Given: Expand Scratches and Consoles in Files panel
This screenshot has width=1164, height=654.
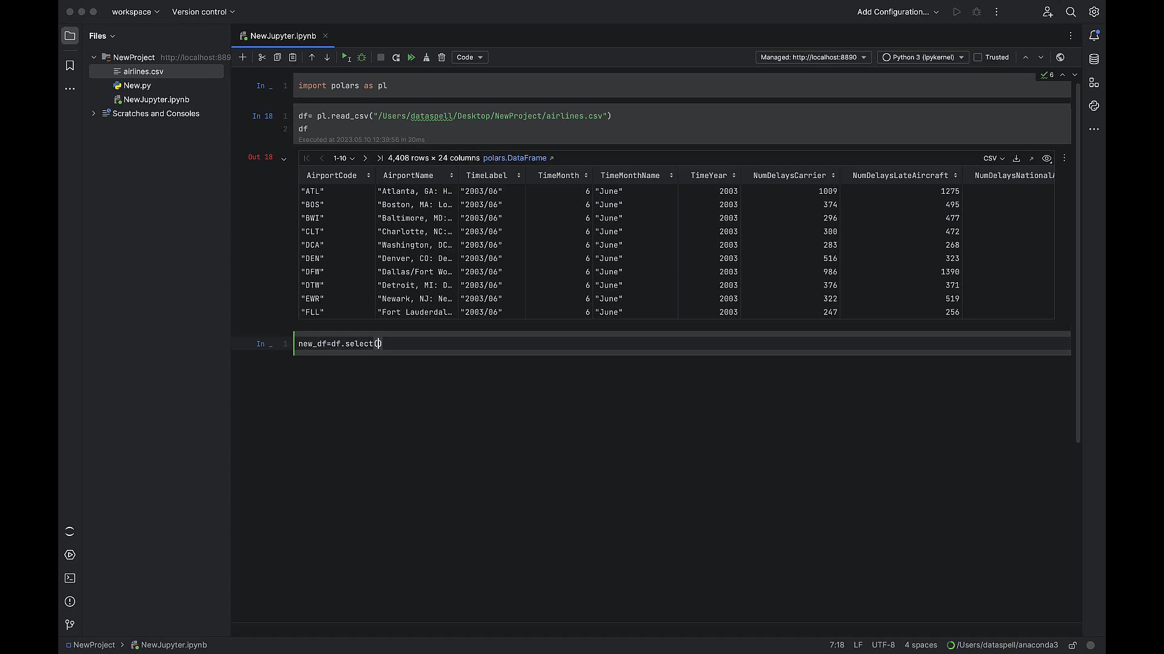Looking at the screenshot, I should point(93,113).
